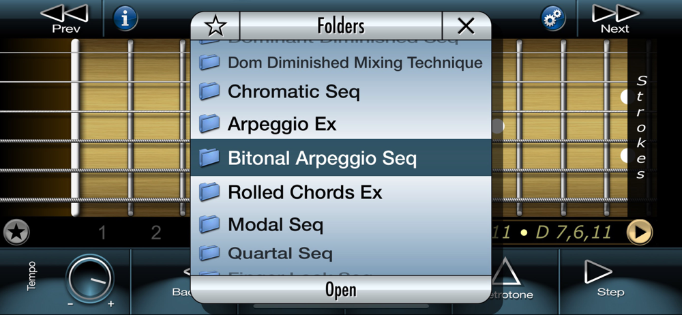Play the sequence with the gold play button

(640, 232)
